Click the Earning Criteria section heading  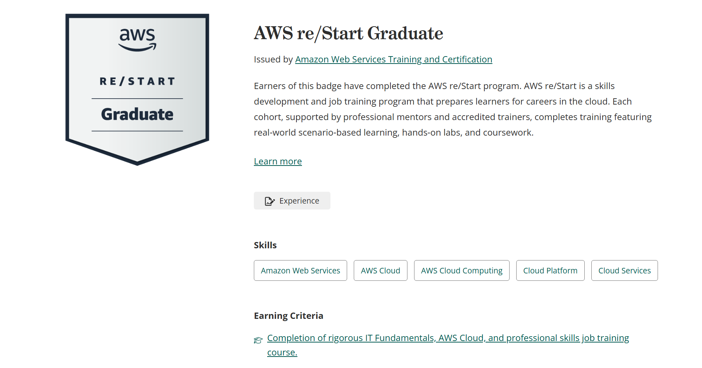pos(288,316)
